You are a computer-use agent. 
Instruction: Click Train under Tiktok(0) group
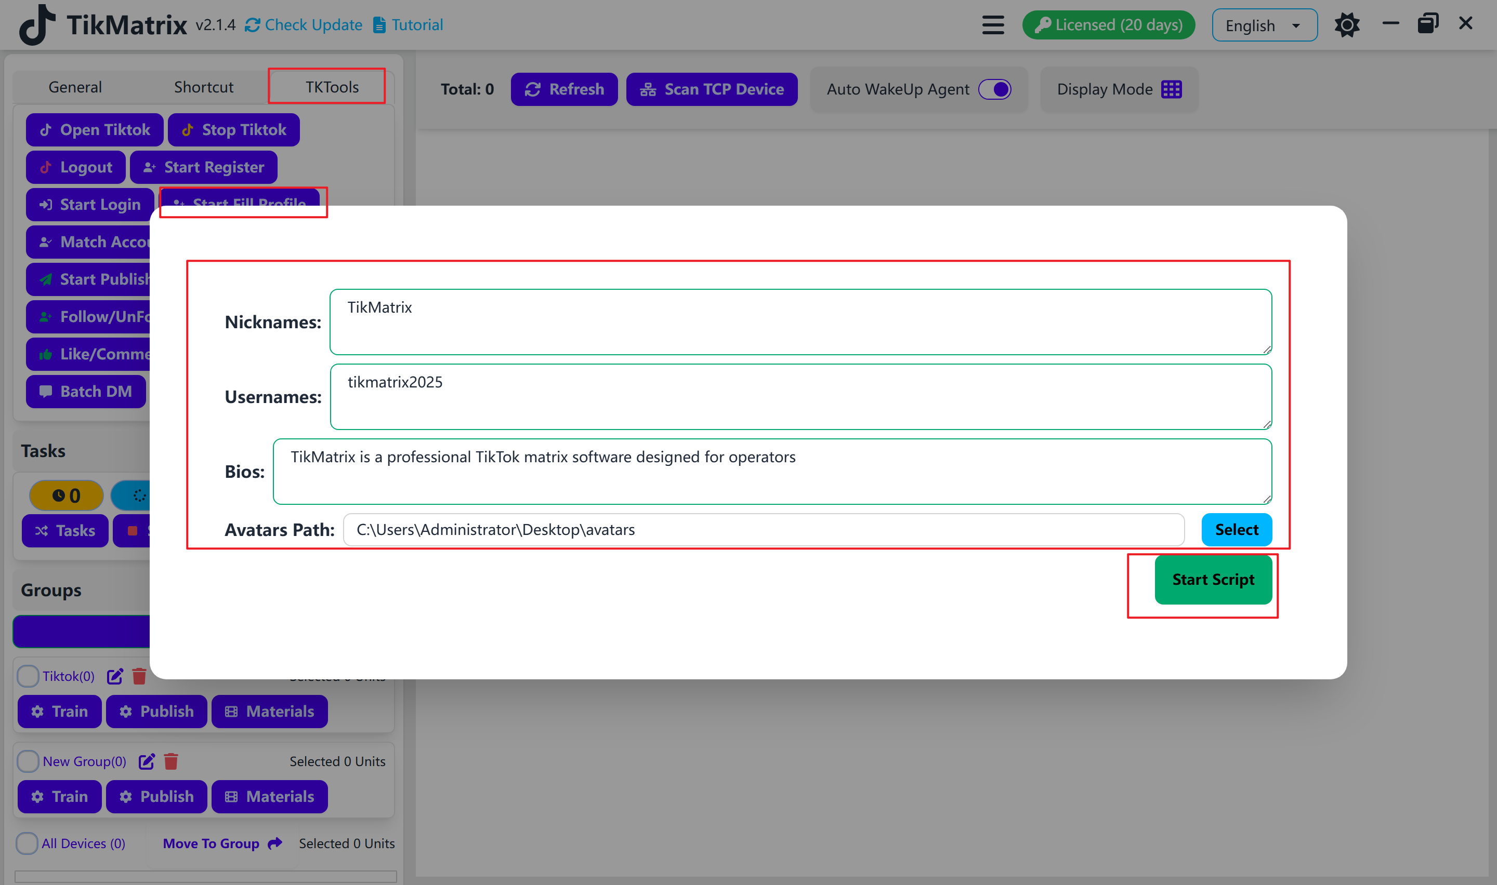click(x=60, y=712)
